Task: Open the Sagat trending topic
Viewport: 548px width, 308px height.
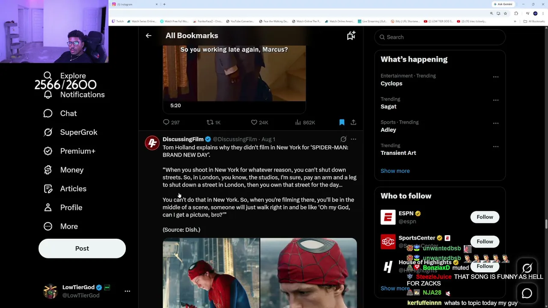Action: click(388, 107)
